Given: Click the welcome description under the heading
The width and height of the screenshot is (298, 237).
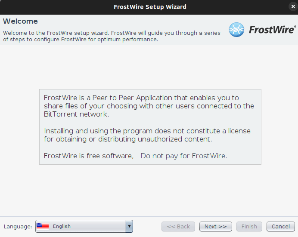Looking at the screenshot, I should (112, 36).
